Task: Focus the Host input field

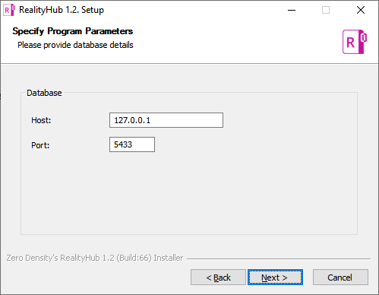Action: (x=166, y=120)
